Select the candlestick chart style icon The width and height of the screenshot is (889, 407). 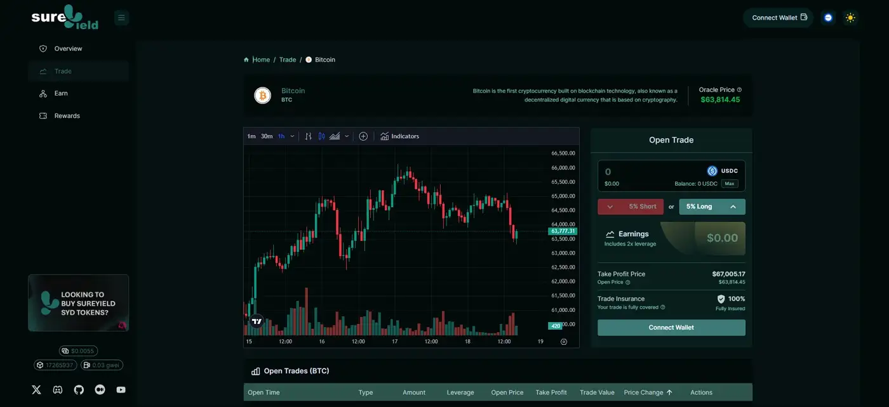point(321,136)
